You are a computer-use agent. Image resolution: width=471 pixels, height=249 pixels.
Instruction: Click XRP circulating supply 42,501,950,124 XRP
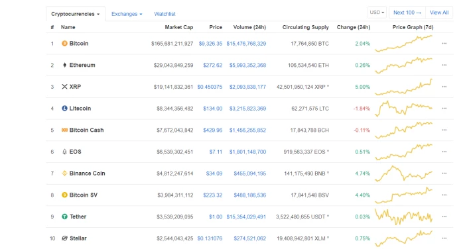point(303,87)
